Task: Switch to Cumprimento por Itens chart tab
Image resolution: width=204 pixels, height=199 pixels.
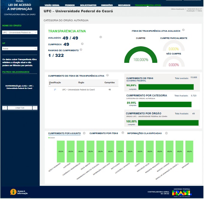Action: pyautogui.click(x=104, y=133)
